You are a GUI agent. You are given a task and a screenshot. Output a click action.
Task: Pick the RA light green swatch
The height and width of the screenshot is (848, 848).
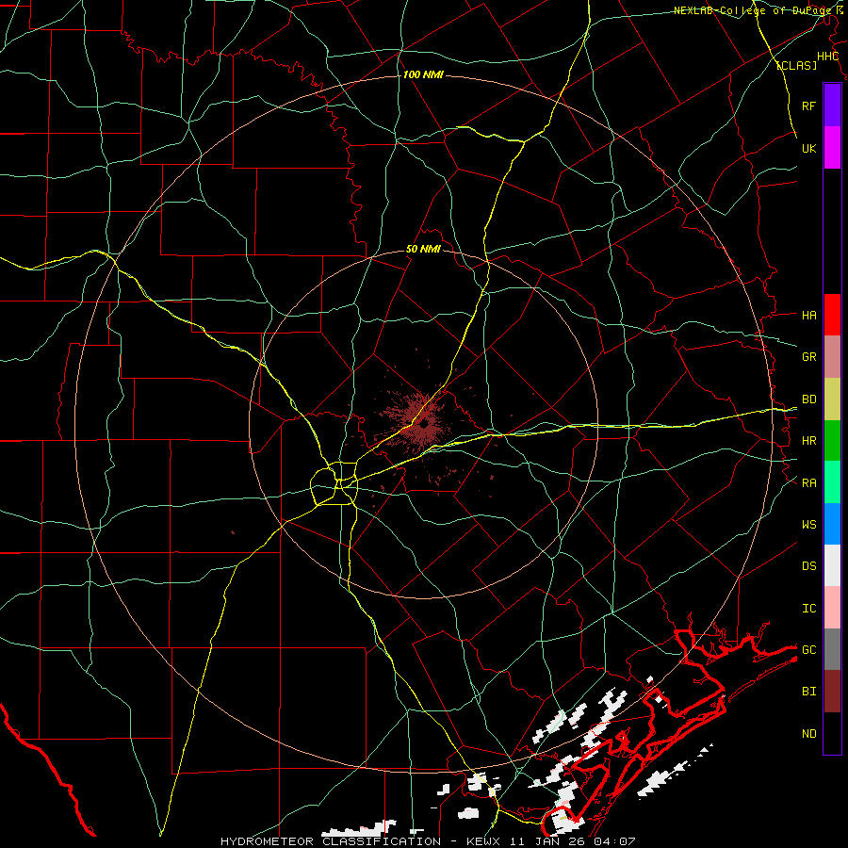[x=832, y=482]
